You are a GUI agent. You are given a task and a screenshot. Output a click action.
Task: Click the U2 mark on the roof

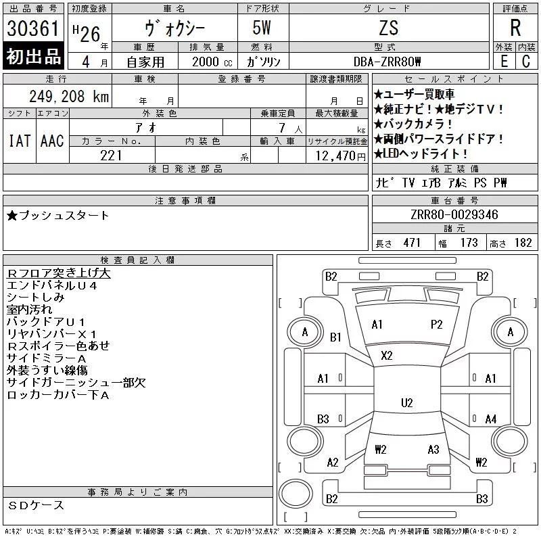[407, 402]
